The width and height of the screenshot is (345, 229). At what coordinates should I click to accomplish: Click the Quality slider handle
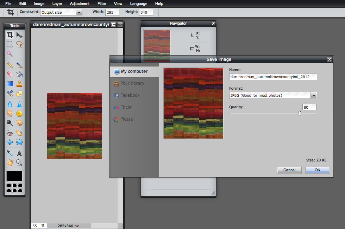[300, 113]
